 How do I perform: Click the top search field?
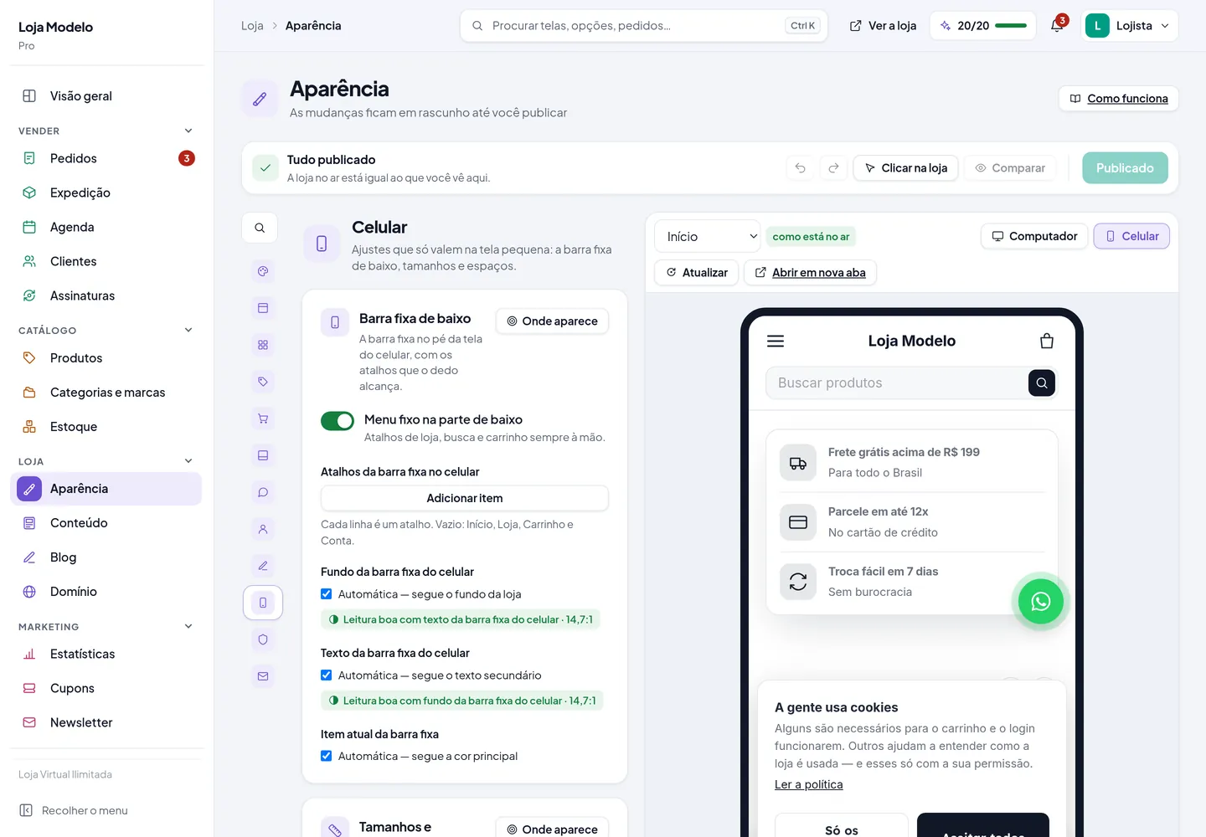tap(643, 26)
